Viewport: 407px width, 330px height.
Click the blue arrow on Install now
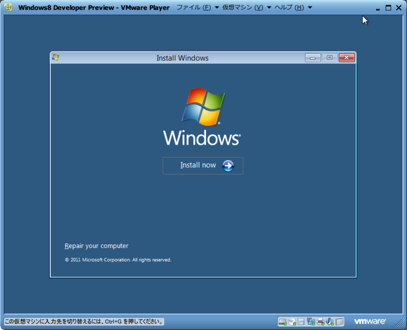(228, 166)
